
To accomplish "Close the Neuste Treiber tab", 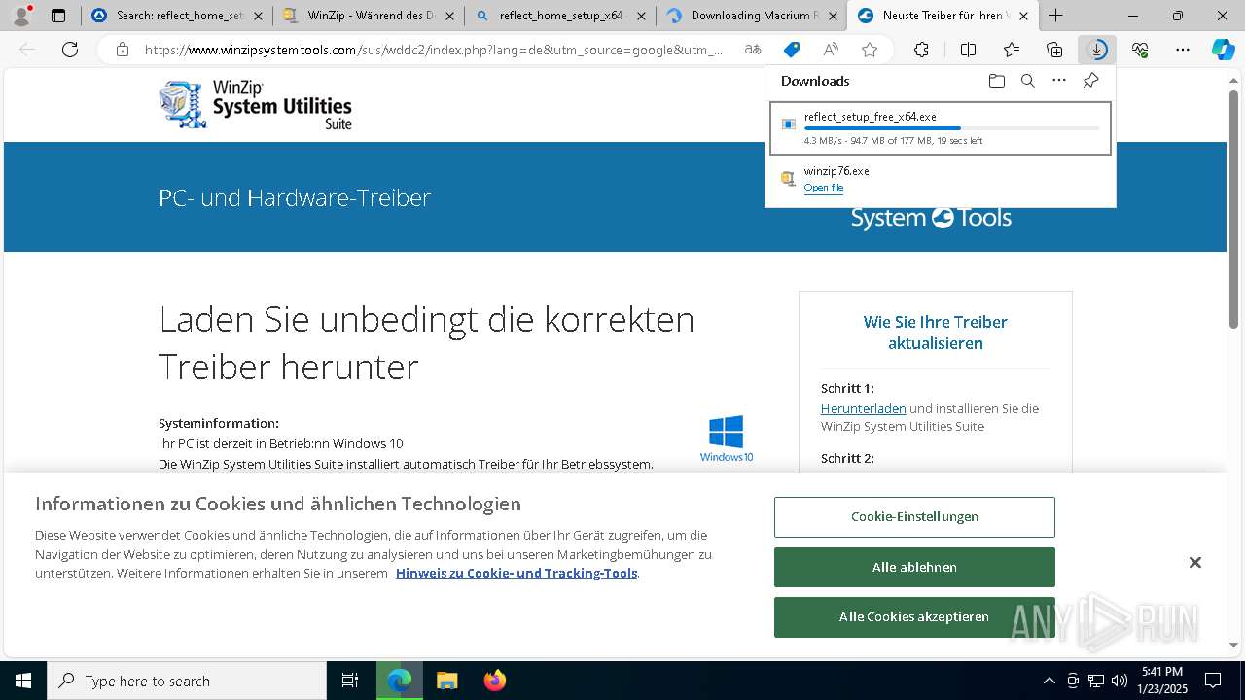I will click(1023, 16).
